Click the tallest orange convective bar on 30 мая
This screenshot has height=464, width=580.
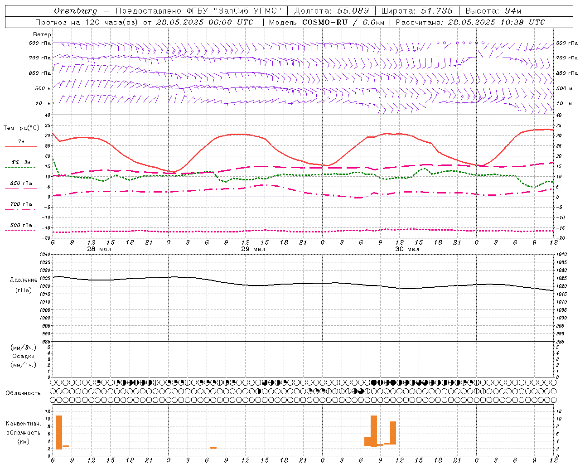point(374,431)
